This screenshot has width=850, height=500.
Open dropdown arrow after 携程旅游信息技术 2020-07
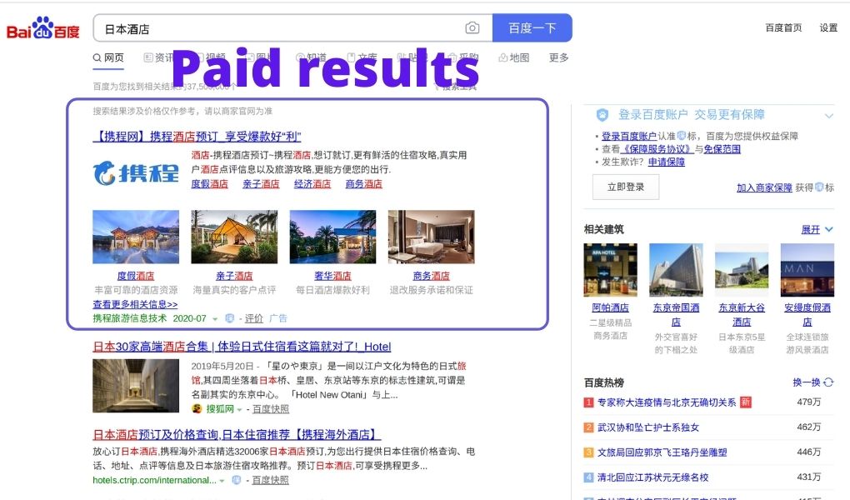(215, 319)
